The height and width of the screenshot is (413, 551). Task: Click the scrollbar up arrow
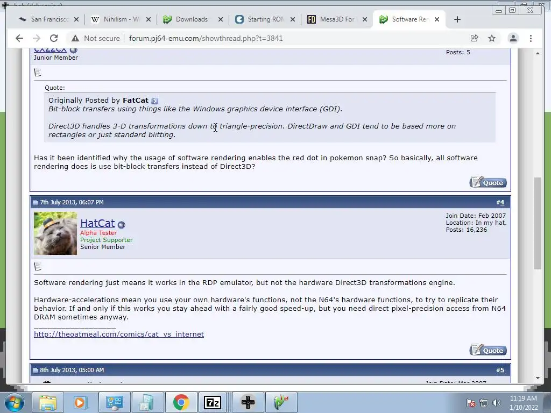538,53
